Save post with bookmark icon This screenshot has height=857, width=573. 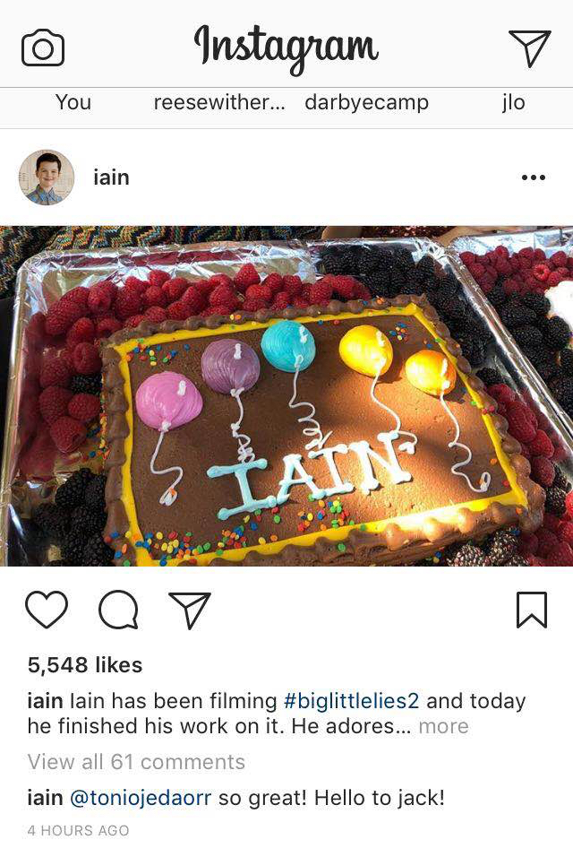coord(532,610)
